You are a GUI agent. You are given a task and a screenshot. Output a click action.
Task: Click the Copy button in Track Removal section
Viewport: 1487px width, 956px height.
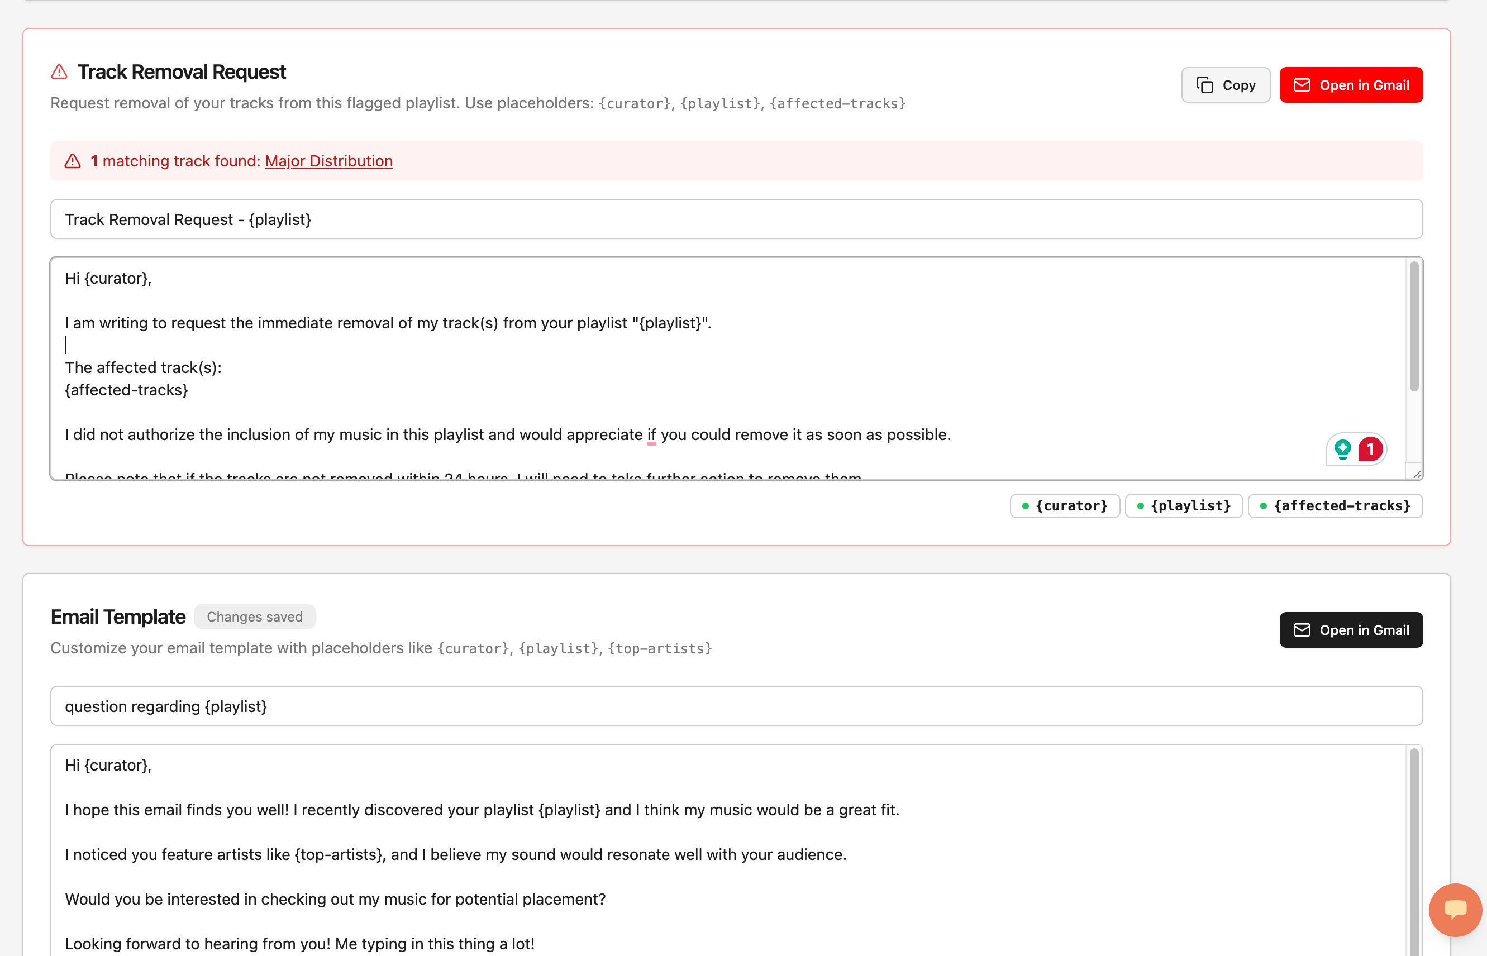tap(1225, 85)
